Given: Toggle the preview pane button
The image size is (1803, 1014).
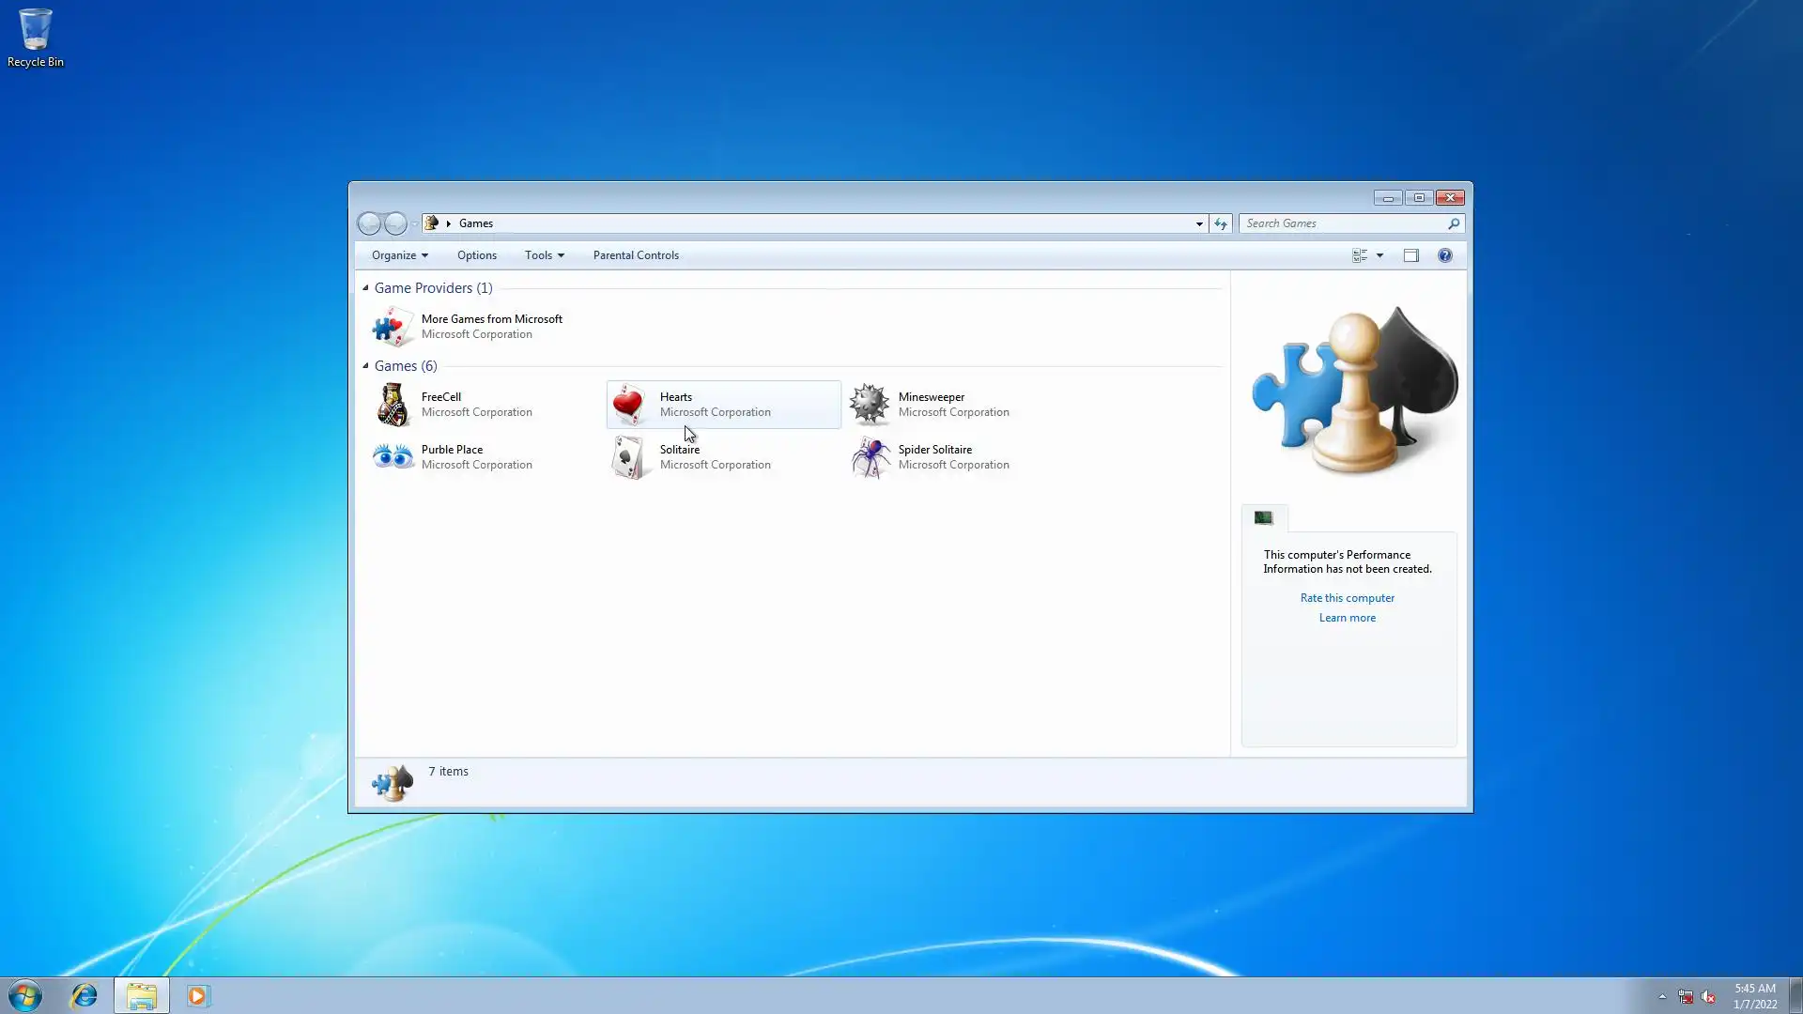Looking at the screenshot, I should [x=1410, y=255].
